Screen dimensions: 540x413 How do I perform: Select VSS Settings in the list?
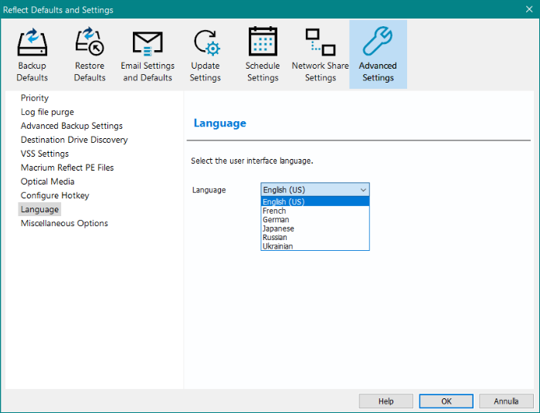click(45, 154)
